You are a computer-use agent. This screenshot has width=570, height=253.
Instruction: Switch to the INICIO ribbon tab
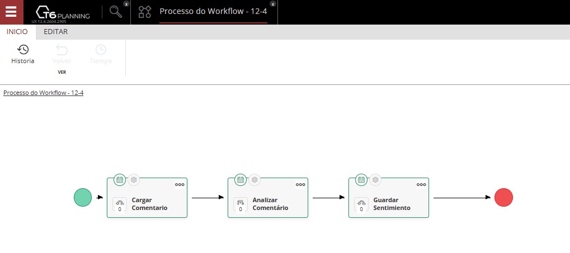tap(17, 32)
